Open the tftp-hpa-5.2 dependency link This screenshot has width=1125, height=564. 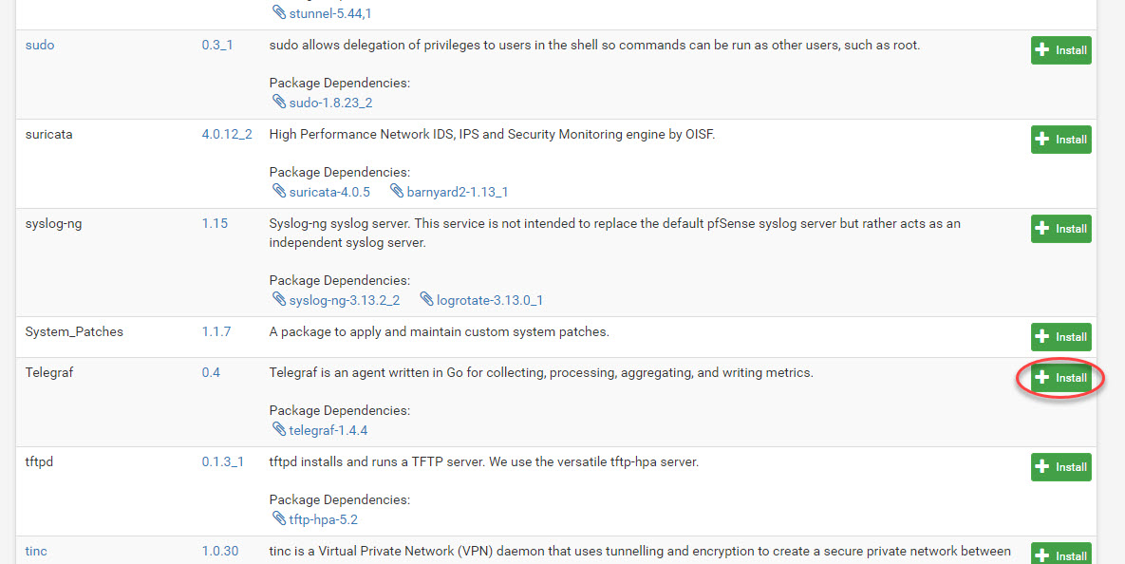323,519
